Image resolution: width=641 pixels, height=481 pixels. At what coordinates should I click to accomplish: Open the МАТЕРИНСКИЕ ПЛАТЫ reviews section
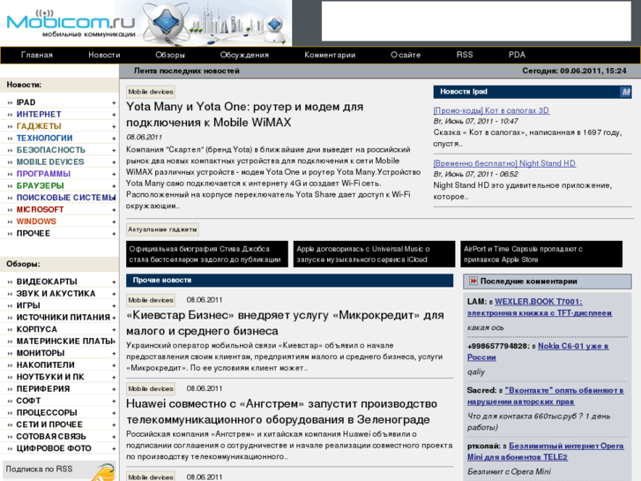(64, 341)
